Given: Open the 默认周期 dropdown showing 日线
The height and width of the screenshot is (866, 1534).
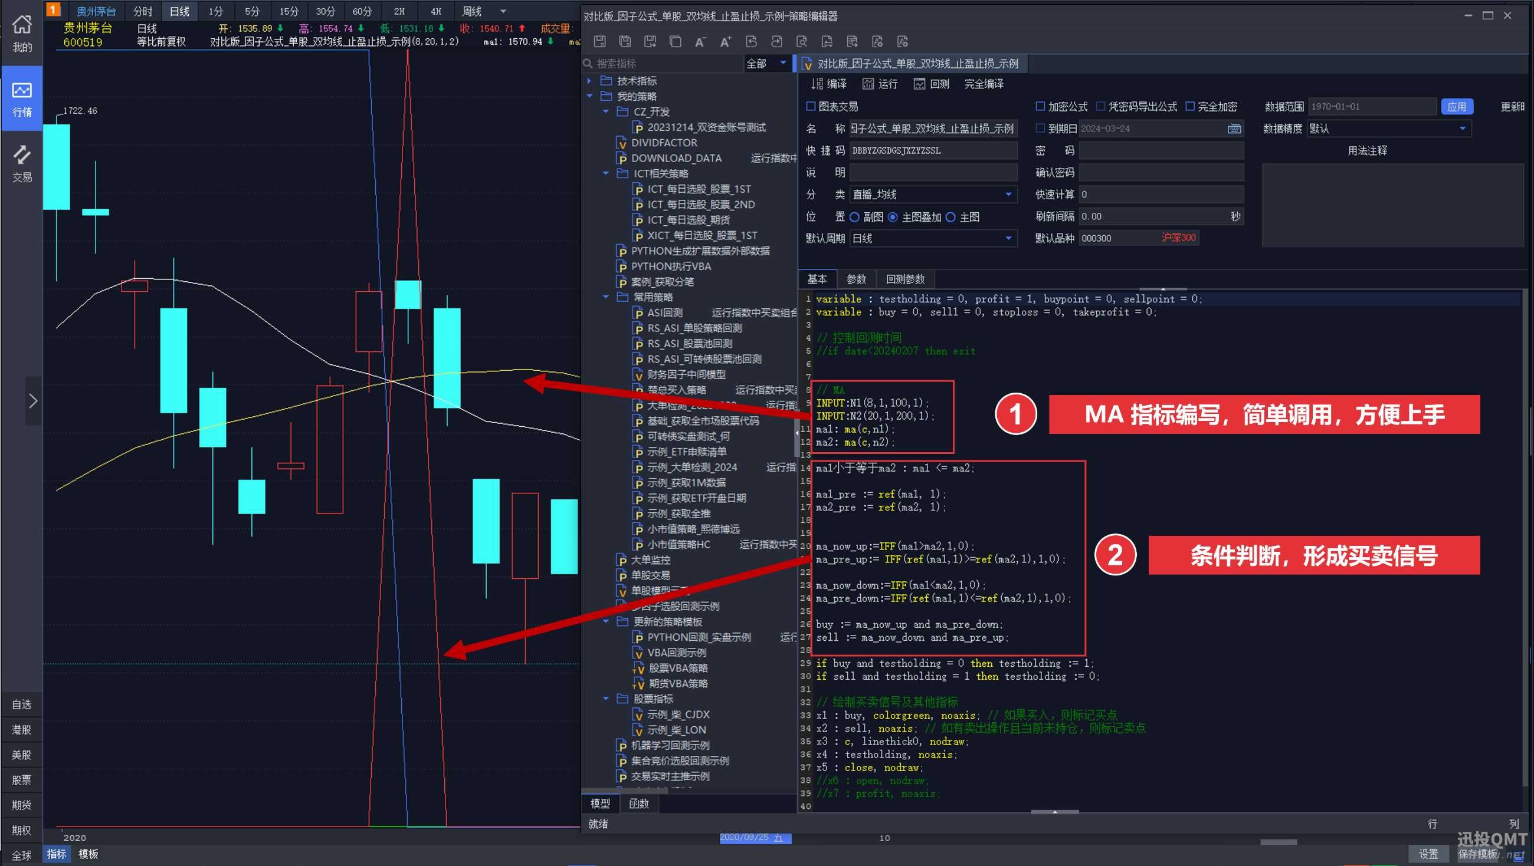Looking at the screenshot, I should pos(933,239).
